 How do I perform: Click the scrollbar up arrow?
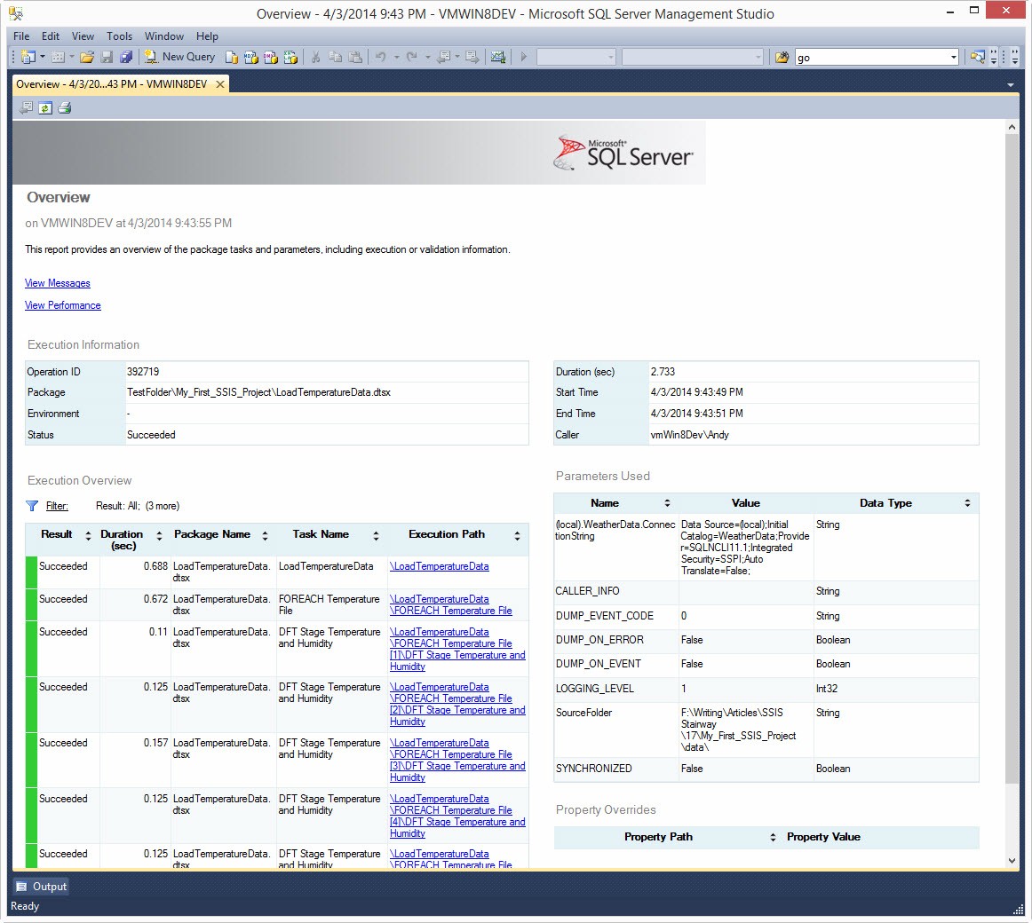(x=1012, y=126)
